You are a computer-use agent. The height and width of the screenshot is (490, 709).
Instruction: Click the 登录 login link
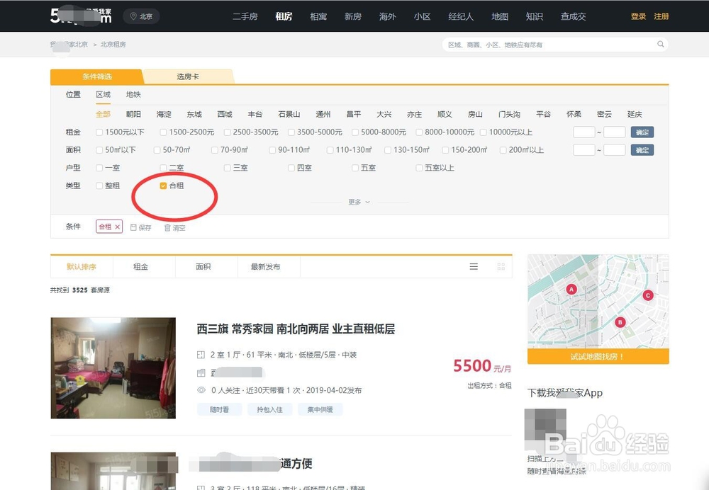[639, 16]
